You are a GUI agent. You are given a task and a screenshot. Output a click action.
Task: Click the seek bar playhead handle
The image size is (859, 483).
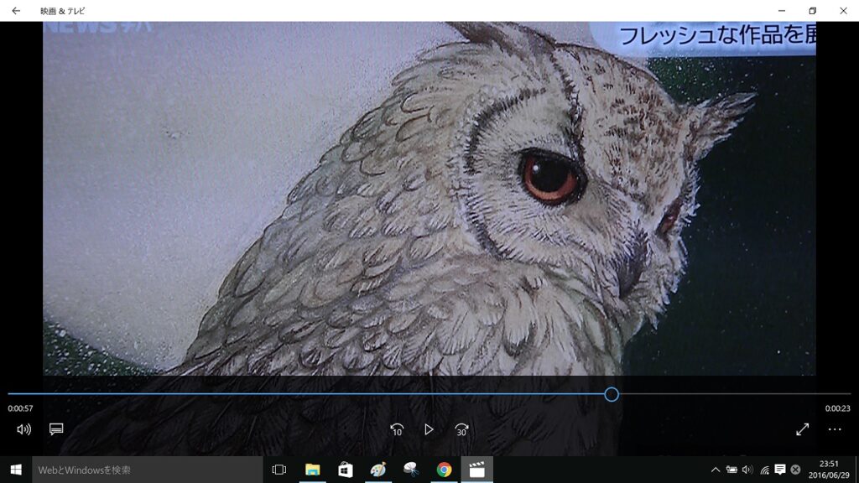pos(612,394)
